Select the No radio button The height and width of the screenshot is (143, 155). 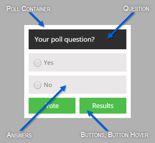point(37,85)
